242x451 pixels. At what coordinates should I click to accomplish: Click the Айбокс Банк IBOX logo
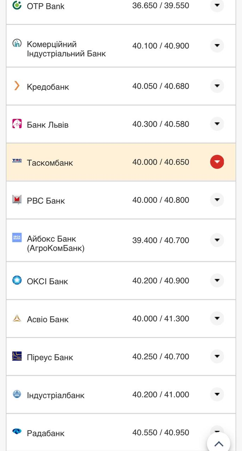17,237
